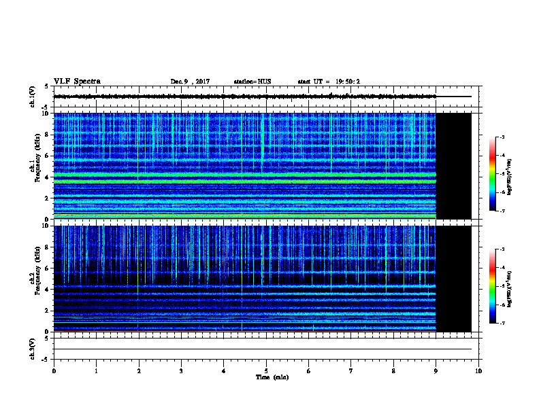Click time axis tick label "9"

436,370
